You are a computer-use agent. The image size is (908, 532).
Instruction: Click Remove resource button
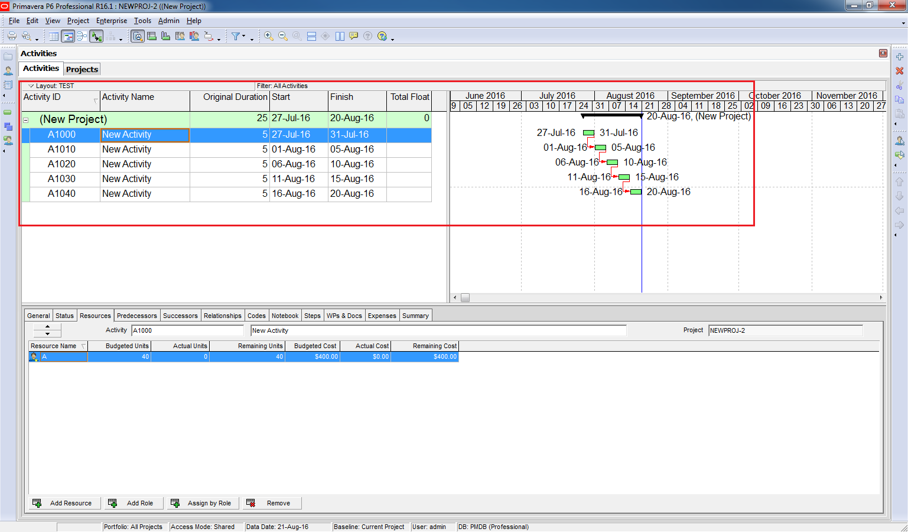pos(272,503)
